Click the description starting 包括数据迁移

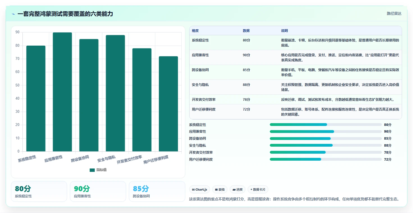[340, 112]
